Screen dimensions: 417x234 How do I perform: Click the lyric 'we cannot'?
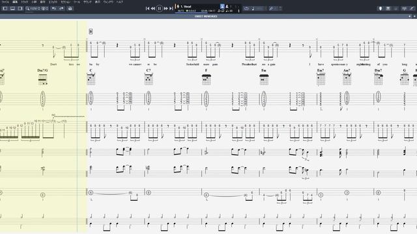coord(135,64)
